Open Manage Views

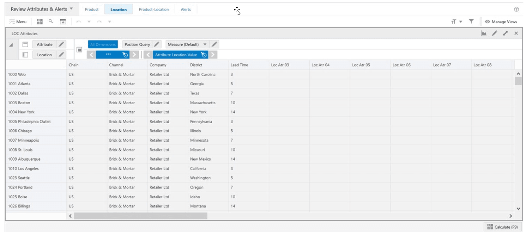pos(504,21)
